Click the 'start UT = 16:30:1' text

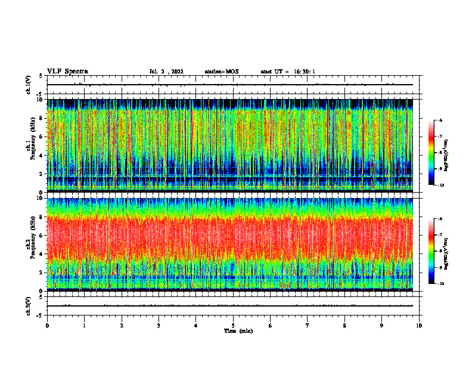[x=288, y=72]
